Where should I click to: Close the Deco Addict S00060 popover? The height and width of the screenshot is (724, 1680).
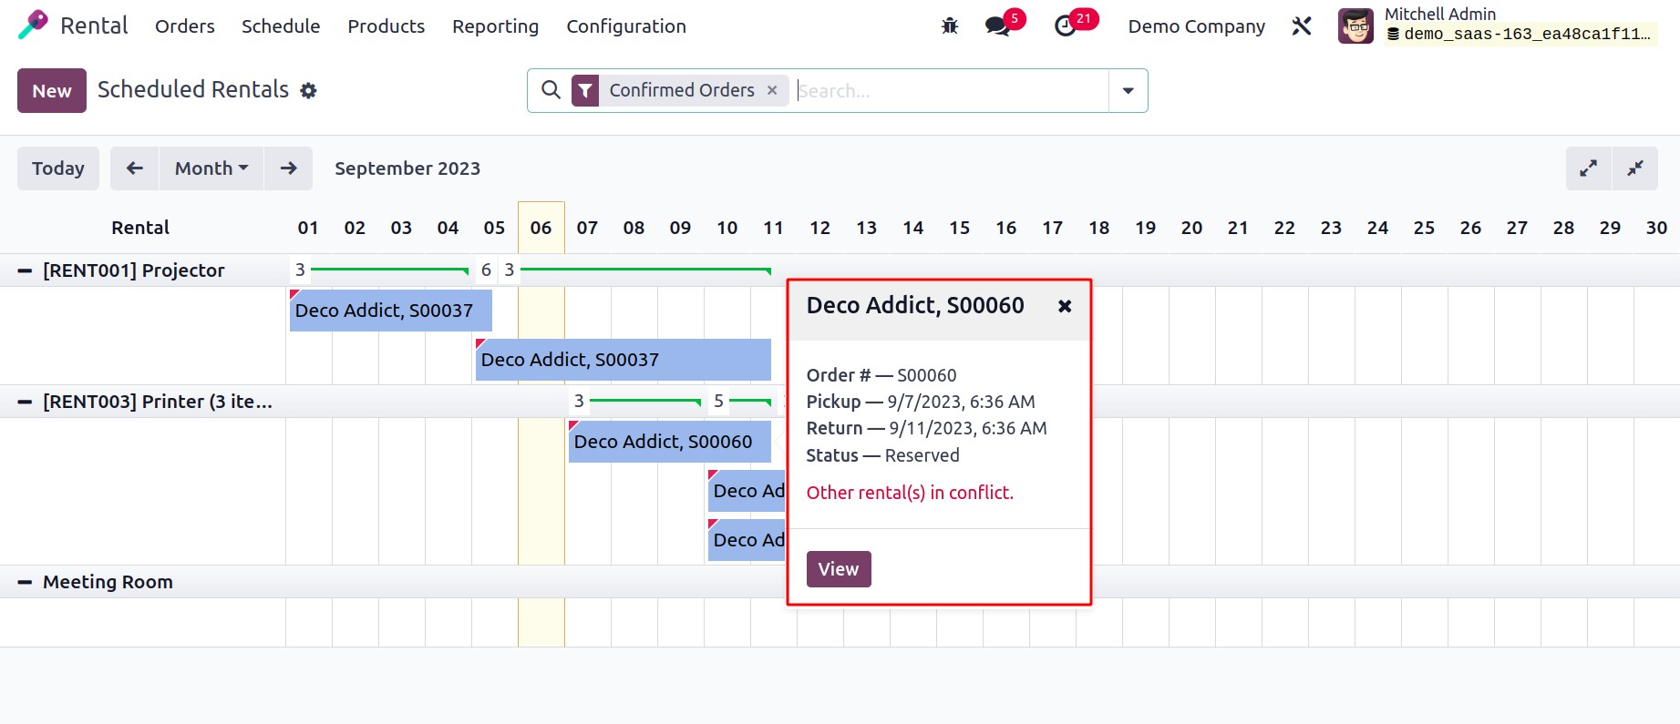[x=1065, y=306]
